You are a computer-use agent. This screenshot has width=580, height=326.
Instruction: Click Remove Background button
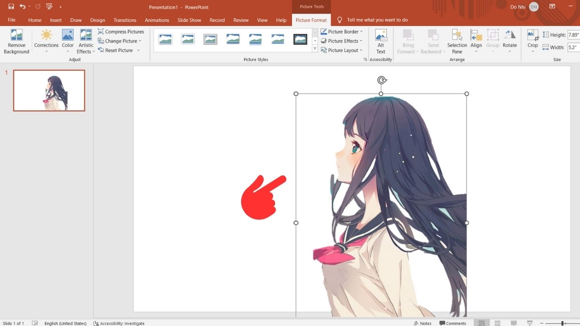coord(16,42)
